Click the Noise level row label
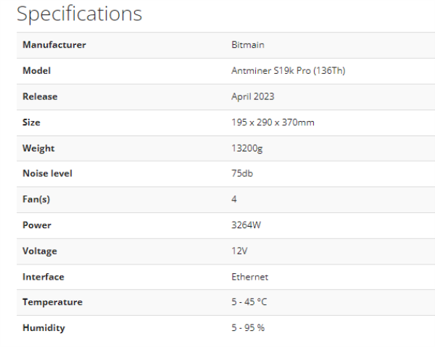Image resolution: width=435 pixels, height=347 pixels. 47,174
